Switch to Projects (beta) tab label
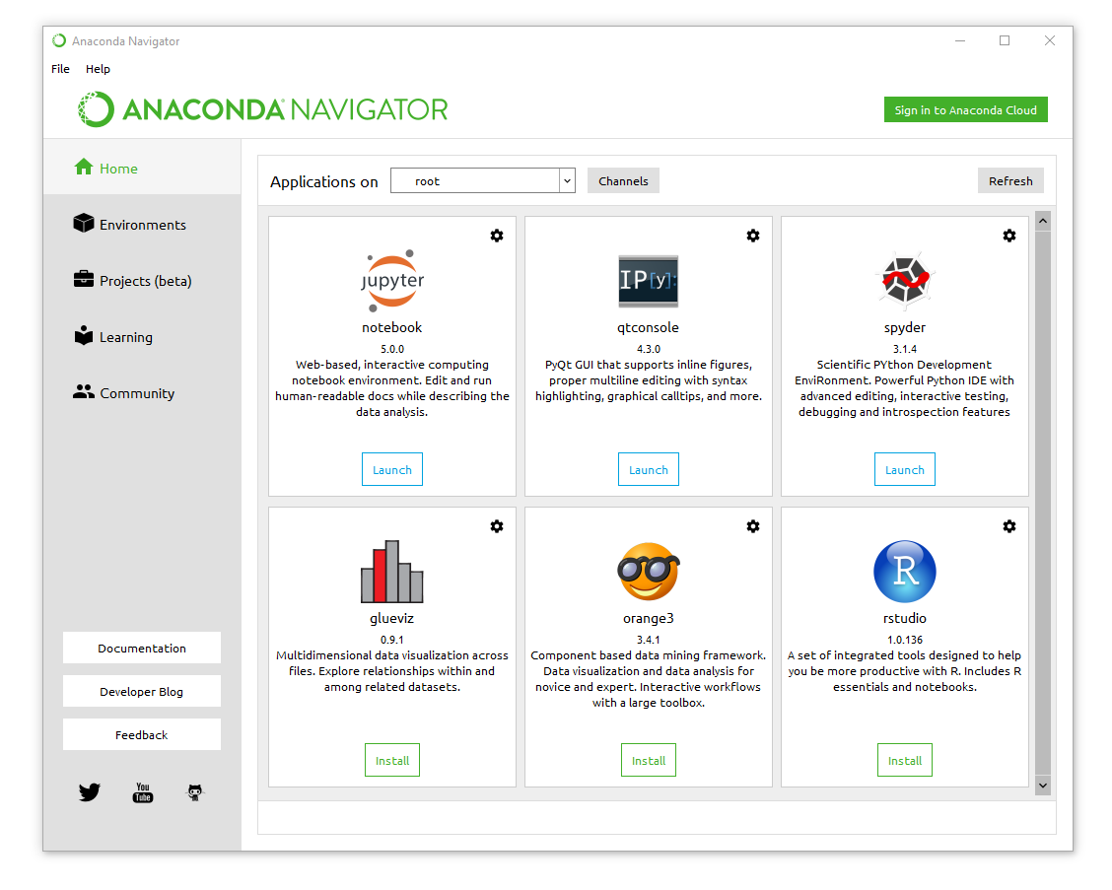The height and width of the screenshot is (890, 1112). point(145,281)
